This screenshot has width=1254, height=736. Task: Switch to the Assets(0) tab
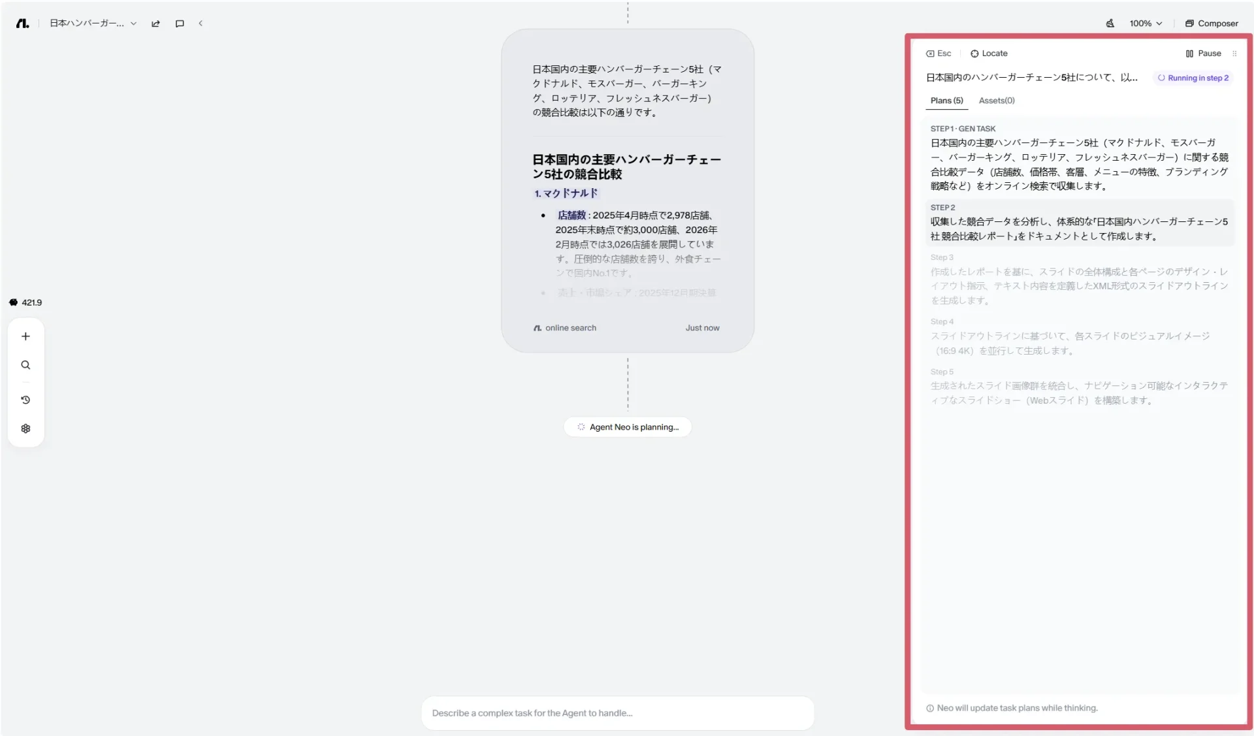tap(997, 101)
